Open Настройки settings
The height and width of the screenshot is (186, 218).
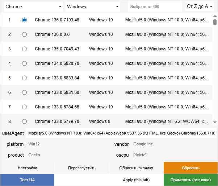[27, 168]
